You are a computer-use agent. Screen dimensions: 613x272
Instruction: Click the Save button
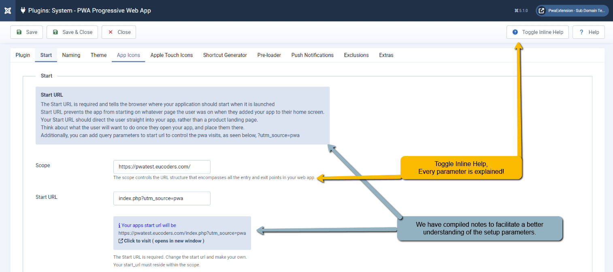(27, 32)
